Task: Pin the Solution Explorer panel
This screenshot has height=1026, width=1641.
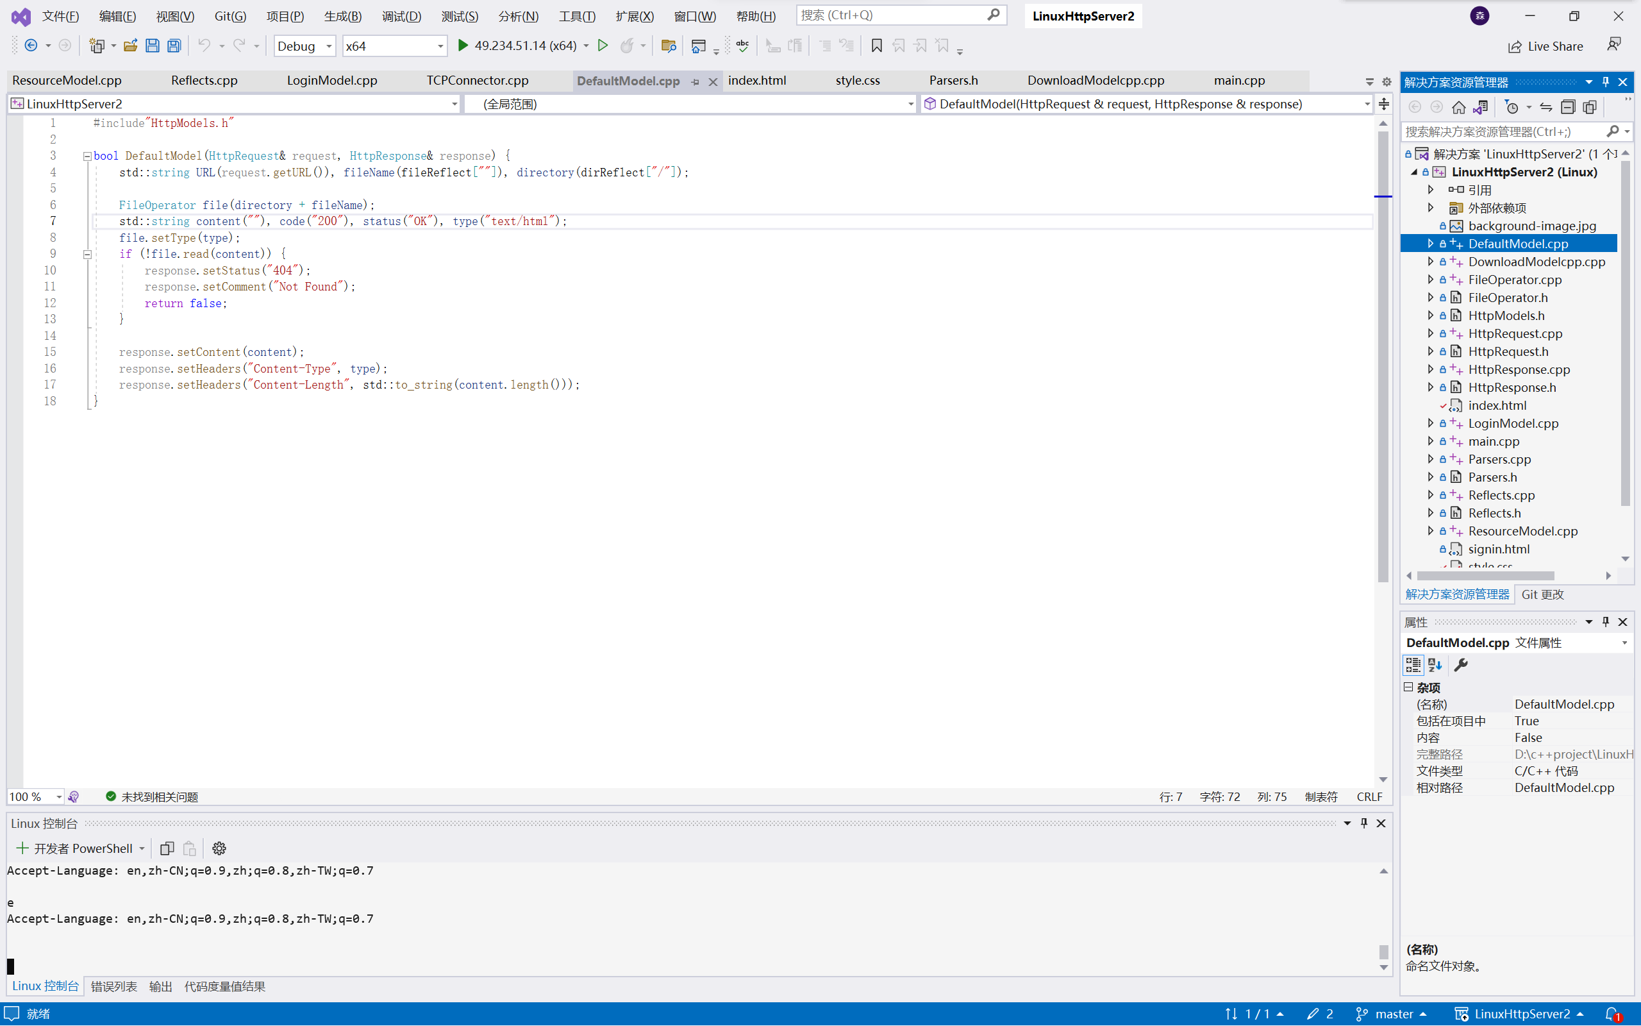Action: (x=1606, y=82)
